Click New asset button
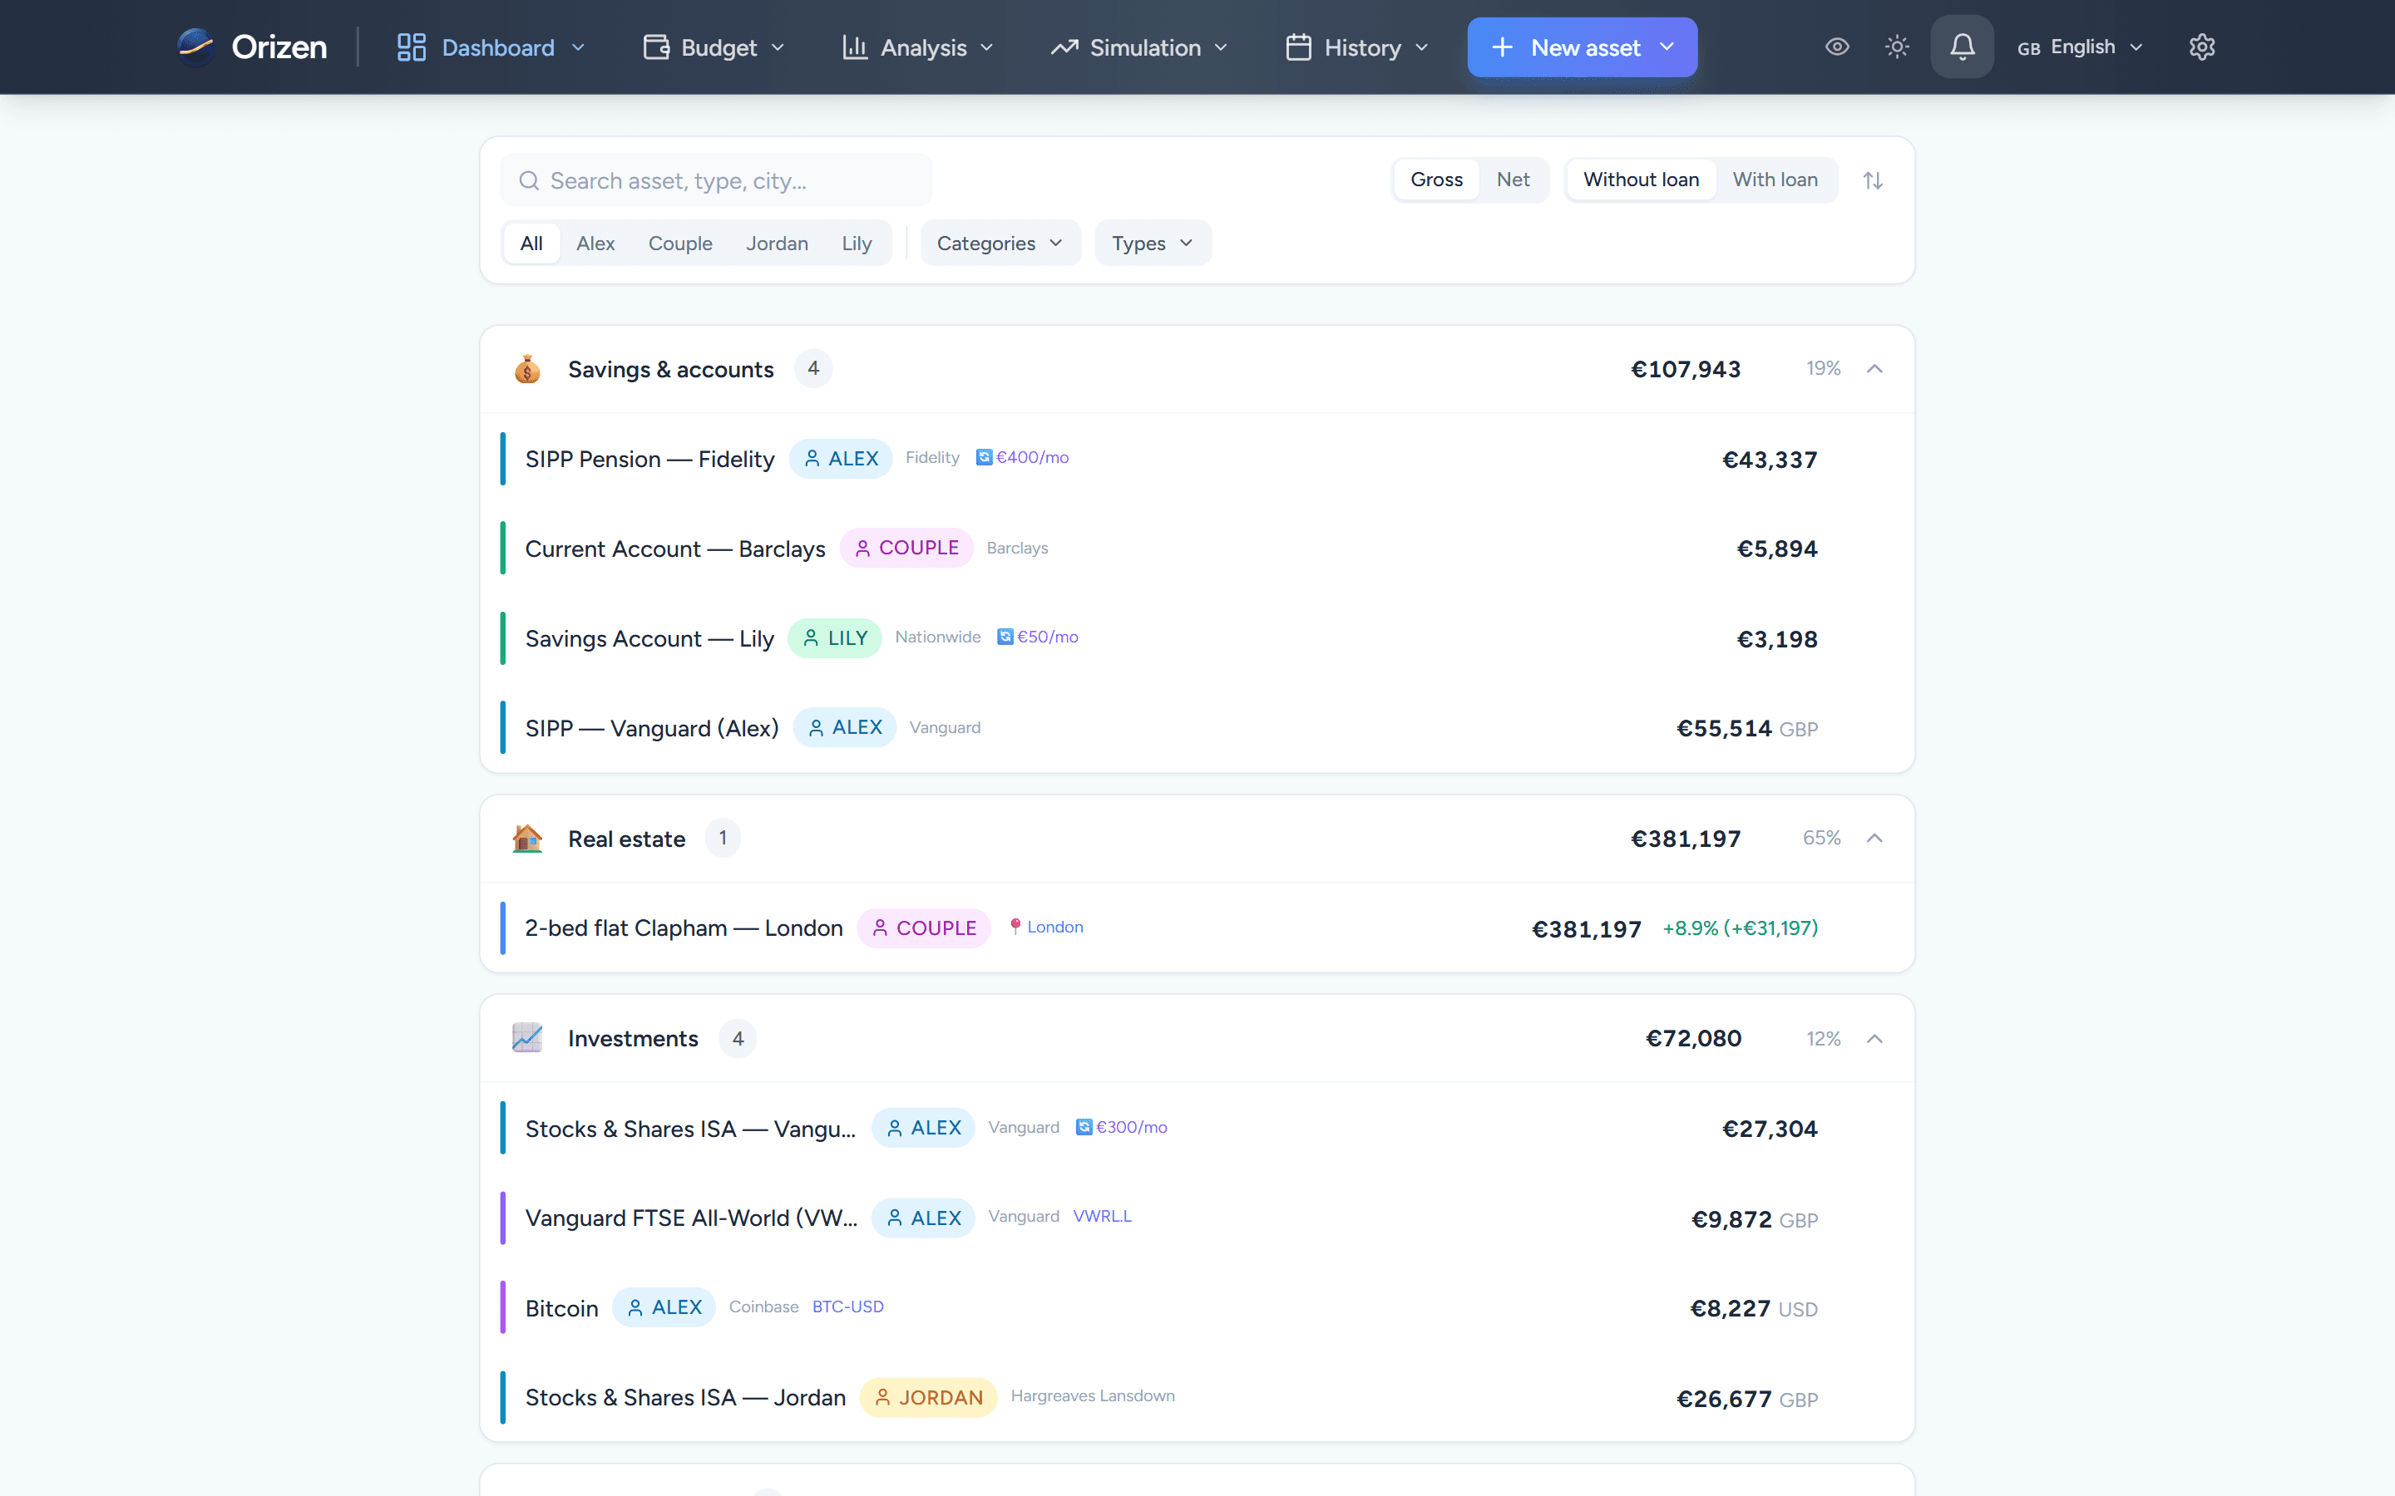2395x1496 pixels. point(1582,47)
